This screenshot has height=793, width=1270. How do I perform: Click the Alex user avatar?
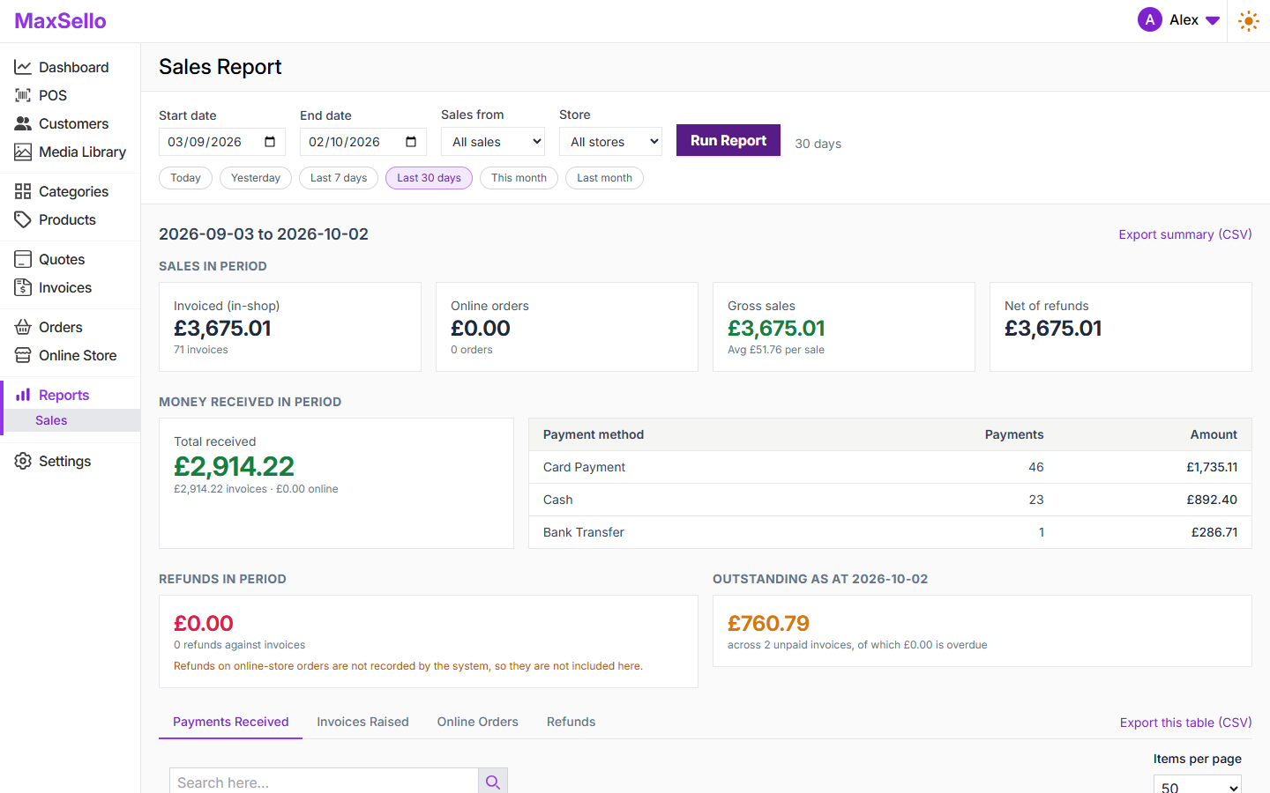(1150, 19)
